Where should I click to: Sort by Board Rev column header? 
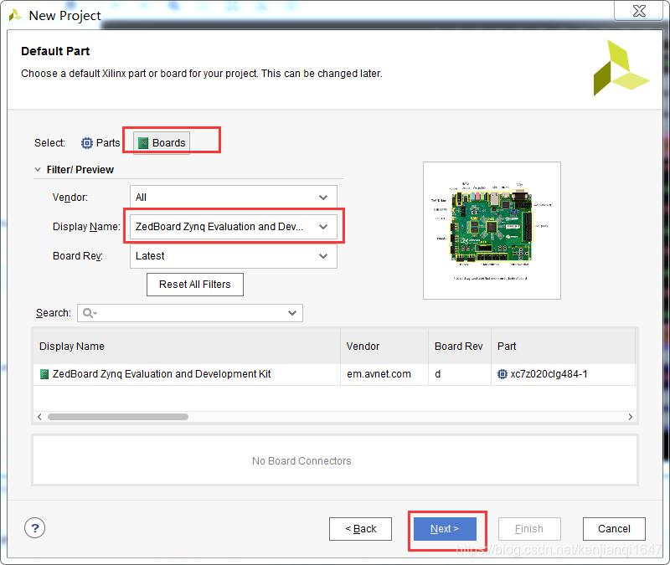click(460, 347)
